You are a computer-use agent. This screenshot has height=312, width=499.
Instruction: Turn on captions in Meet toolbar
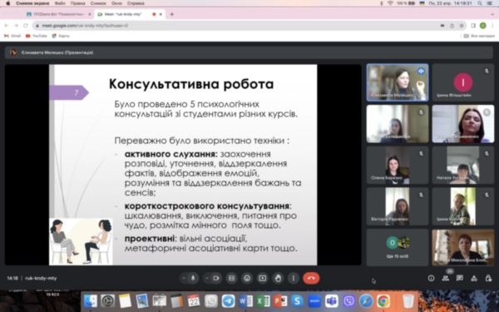tap(232, 278)
